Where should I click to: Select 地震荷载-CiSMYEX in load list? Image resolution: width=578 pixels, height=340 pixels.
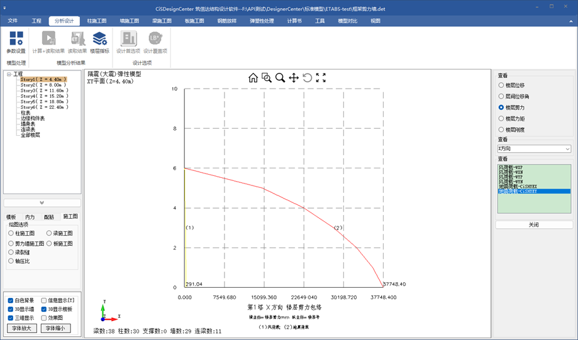(518, 186)
